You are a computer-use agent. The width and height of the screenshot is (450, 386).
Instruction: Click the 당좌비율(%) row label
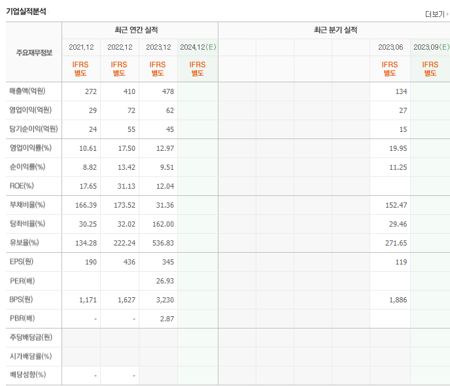click(27, 223)
